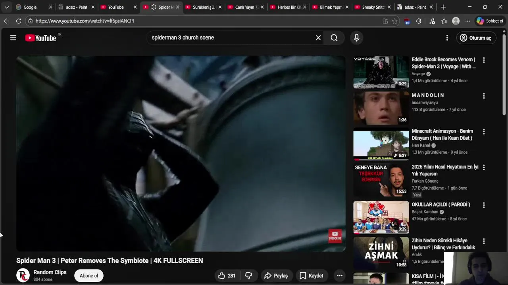Open the Favorites list star icon in the toolbar
Image resolution: width=508 pixels, height=285 pixels.
(x=444, y=21)
